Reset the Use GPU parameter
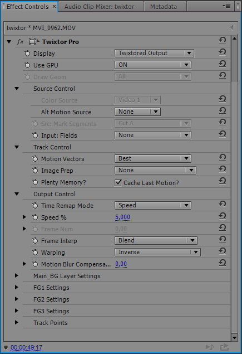Viewport: 242px width, 354px height. pos(223,64)
